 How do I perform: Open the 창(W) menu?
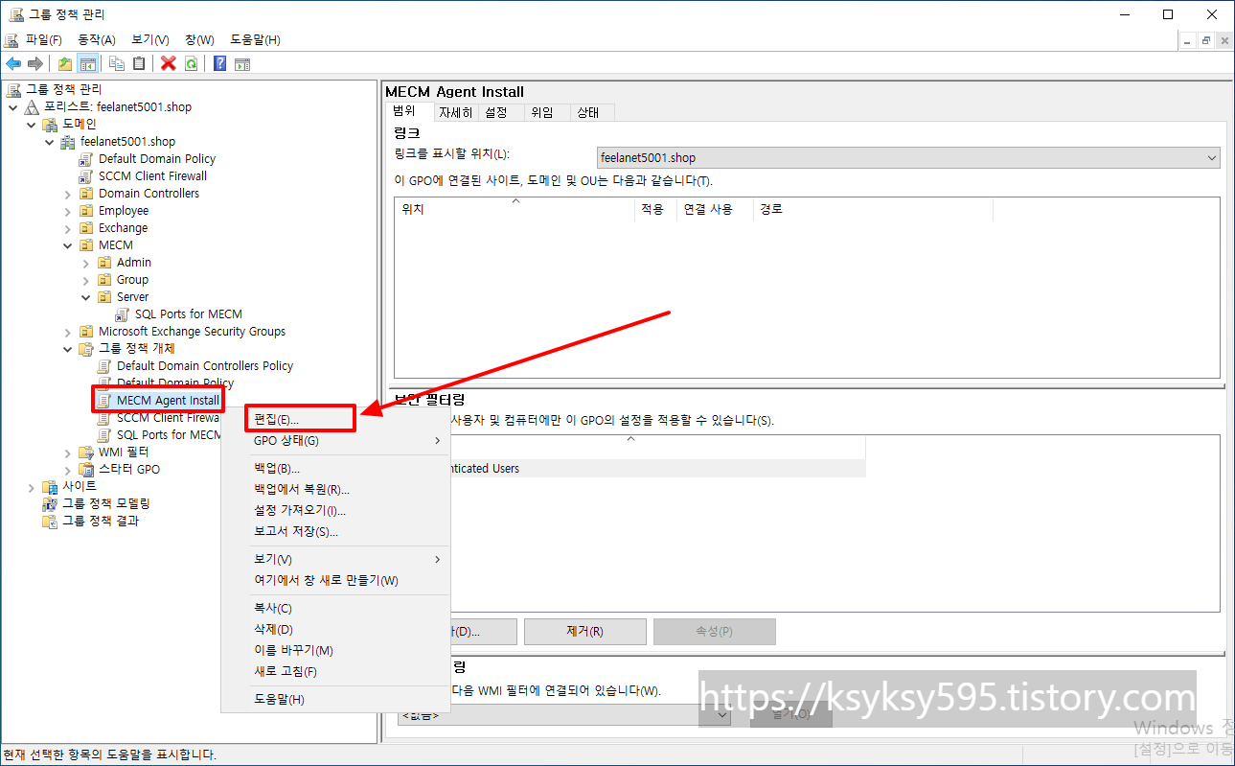[x=199, y=39]
